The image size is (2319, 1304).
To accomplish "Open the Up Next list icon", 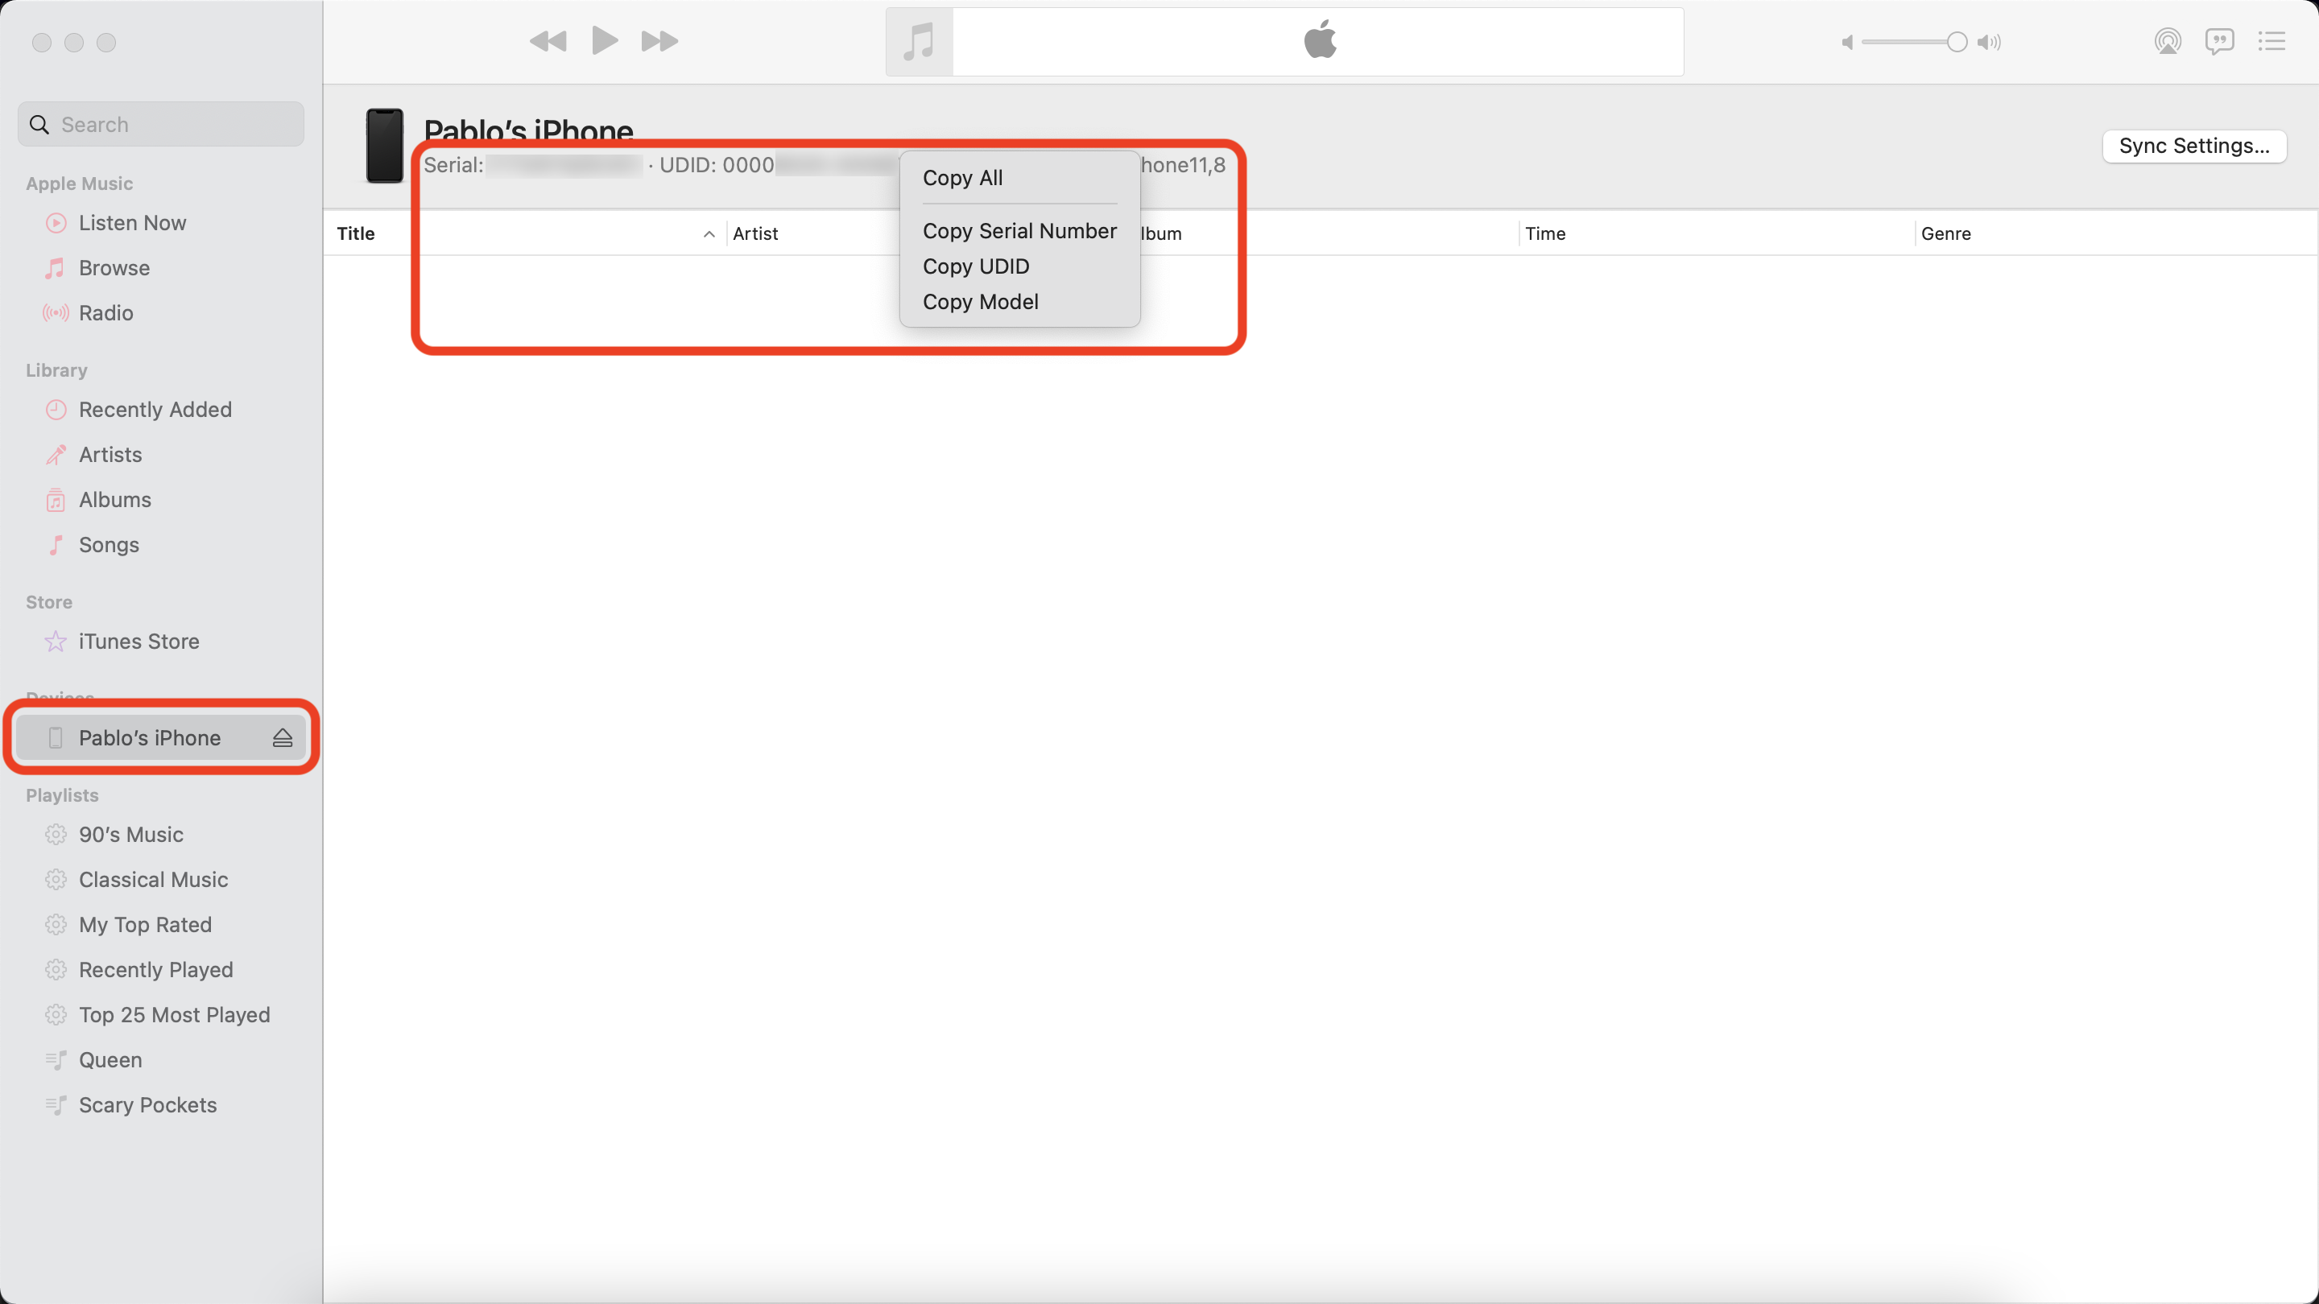I will pyautogui.click(x=2271, y=41).
